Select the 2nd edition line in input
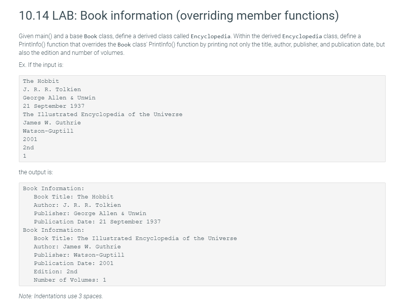This screenshot has height=302, width=406. (28, 147)
